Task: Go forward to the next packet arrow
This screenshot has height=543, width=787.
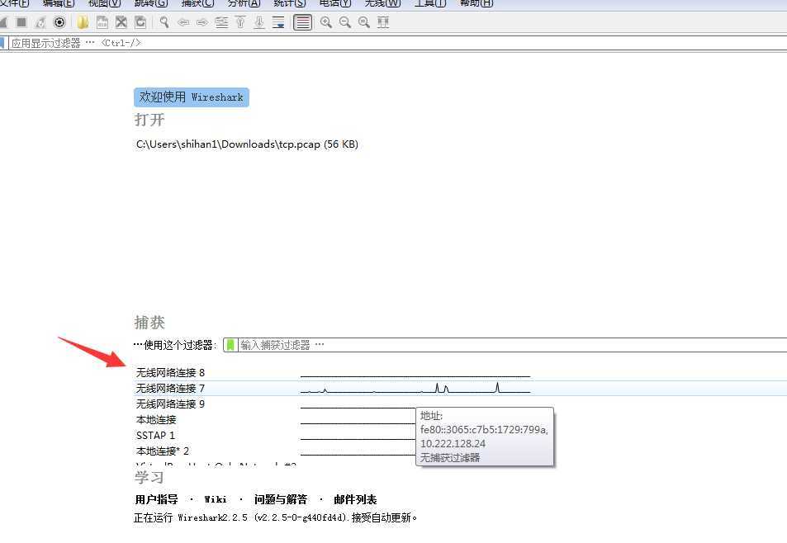Action: tap(201, 22)
